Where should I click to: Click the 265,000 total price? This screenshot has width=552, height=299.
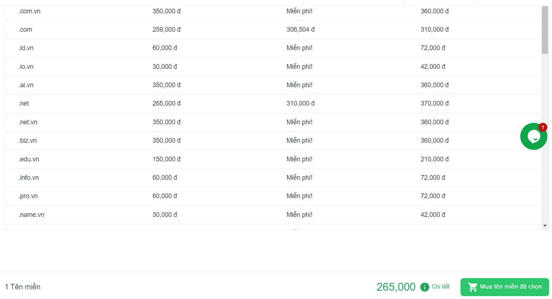click(396, 287)
